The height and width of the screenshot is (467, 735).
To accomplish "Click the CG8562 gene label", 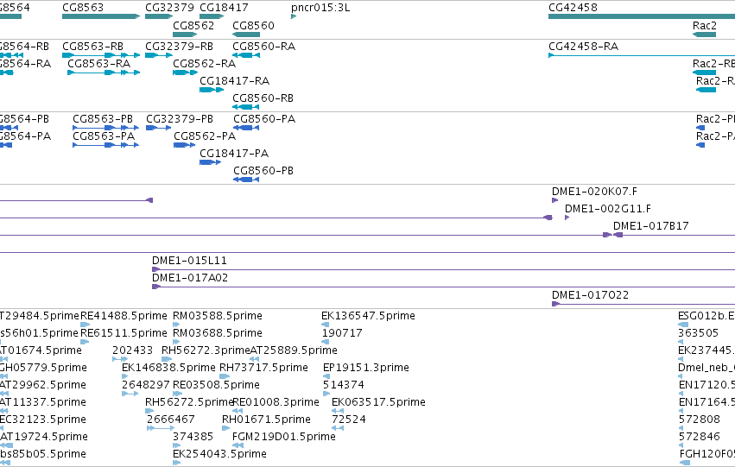I will point(193,25).
